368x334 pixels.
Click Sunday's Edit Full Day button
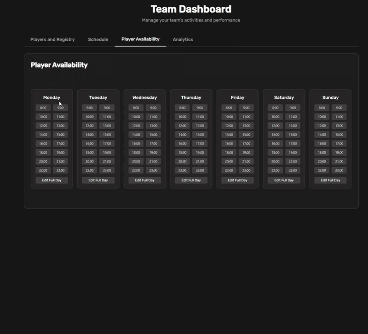coord(330,180)
